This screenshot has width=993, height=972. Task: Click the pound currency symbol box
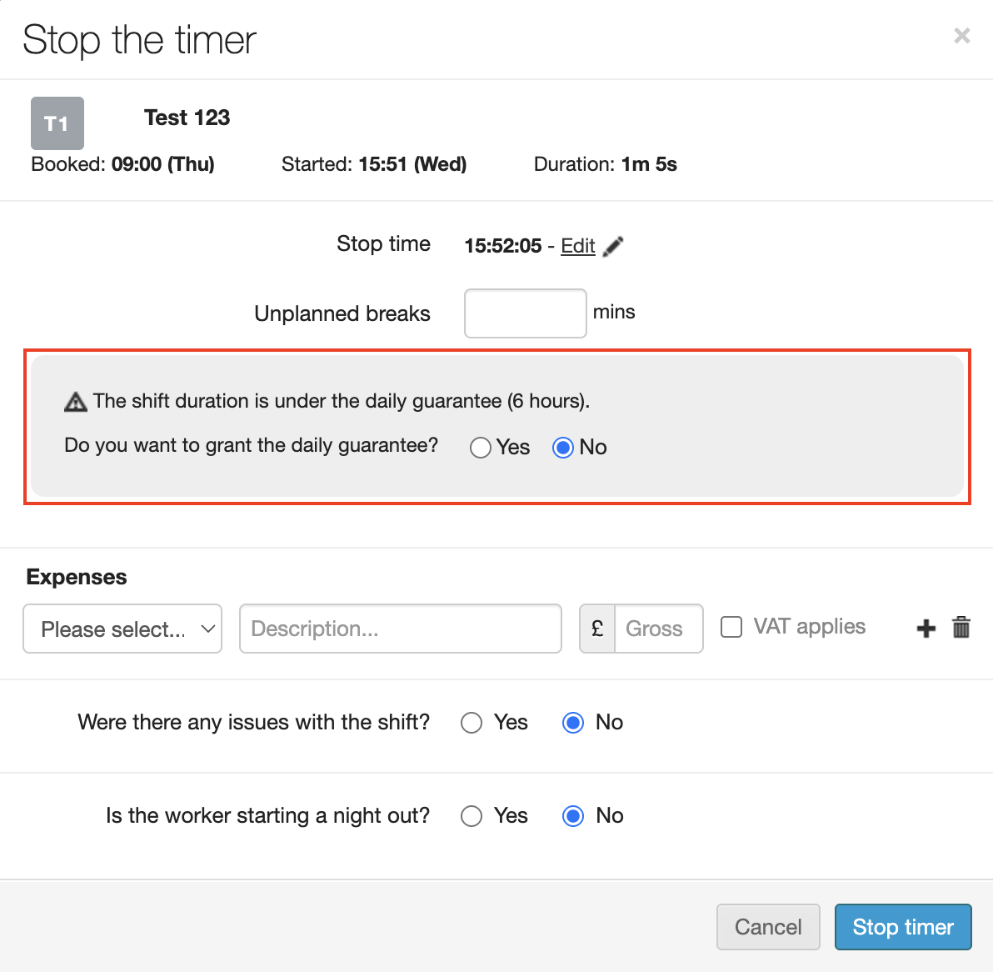tap(597, 629)
